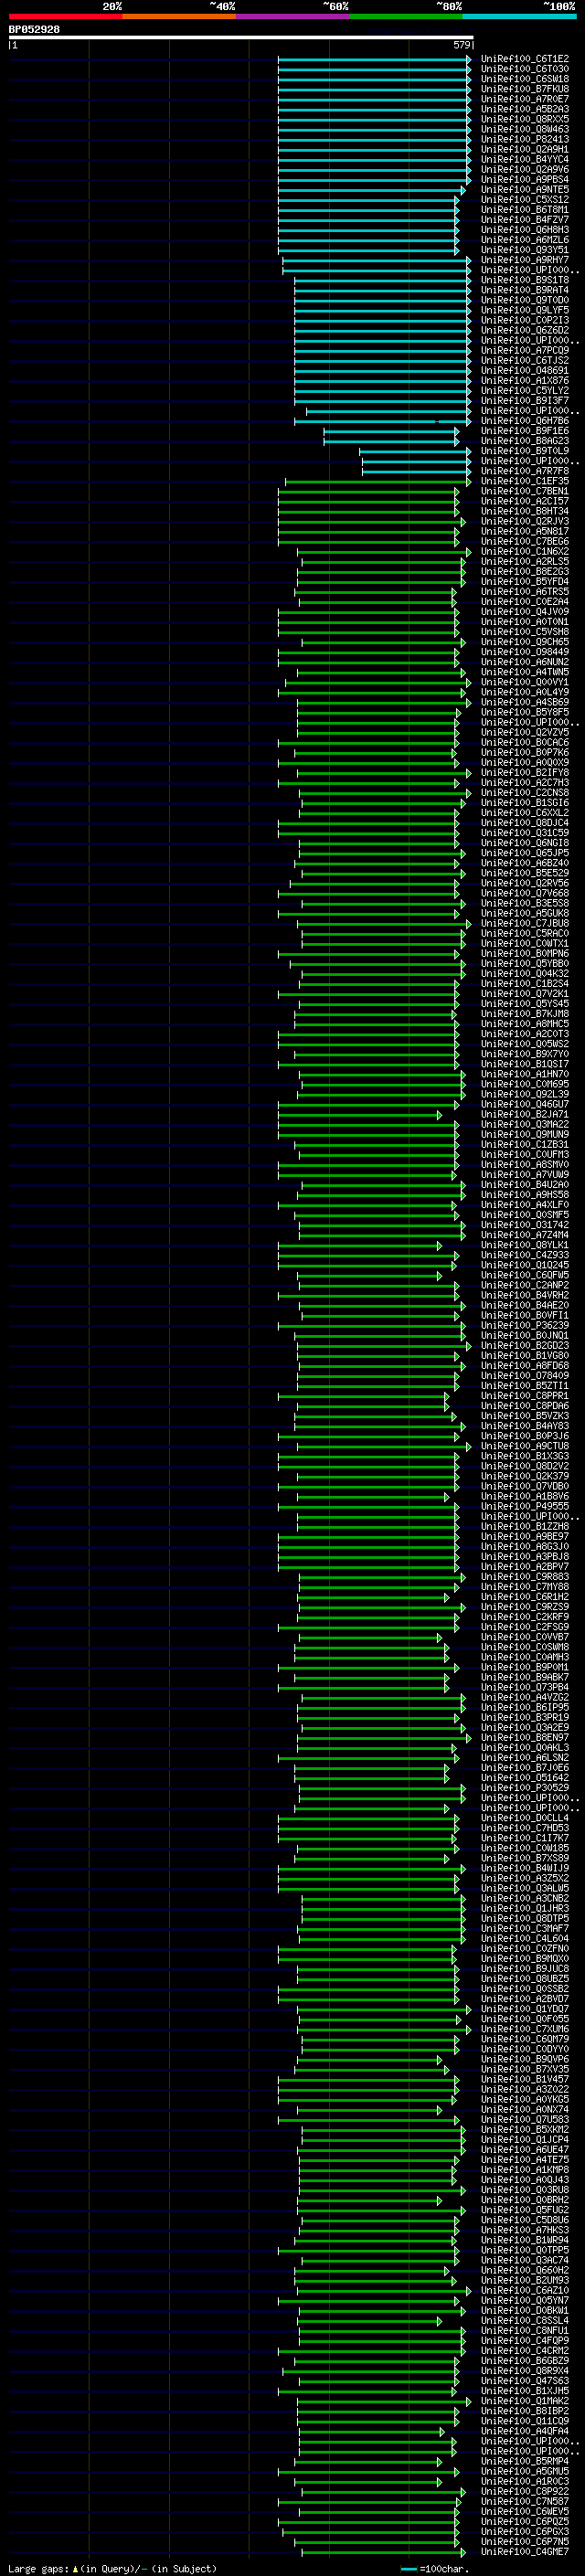The width and height of the screenshot is (585, 2576).
Task: Select label UniRef100_C5D8U6
Action: point(525,2220)
